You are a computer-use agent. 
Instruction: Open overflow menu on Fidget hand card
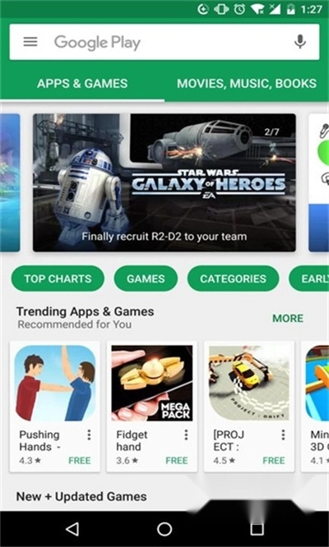pyautogui.click(x=186, y=434)
